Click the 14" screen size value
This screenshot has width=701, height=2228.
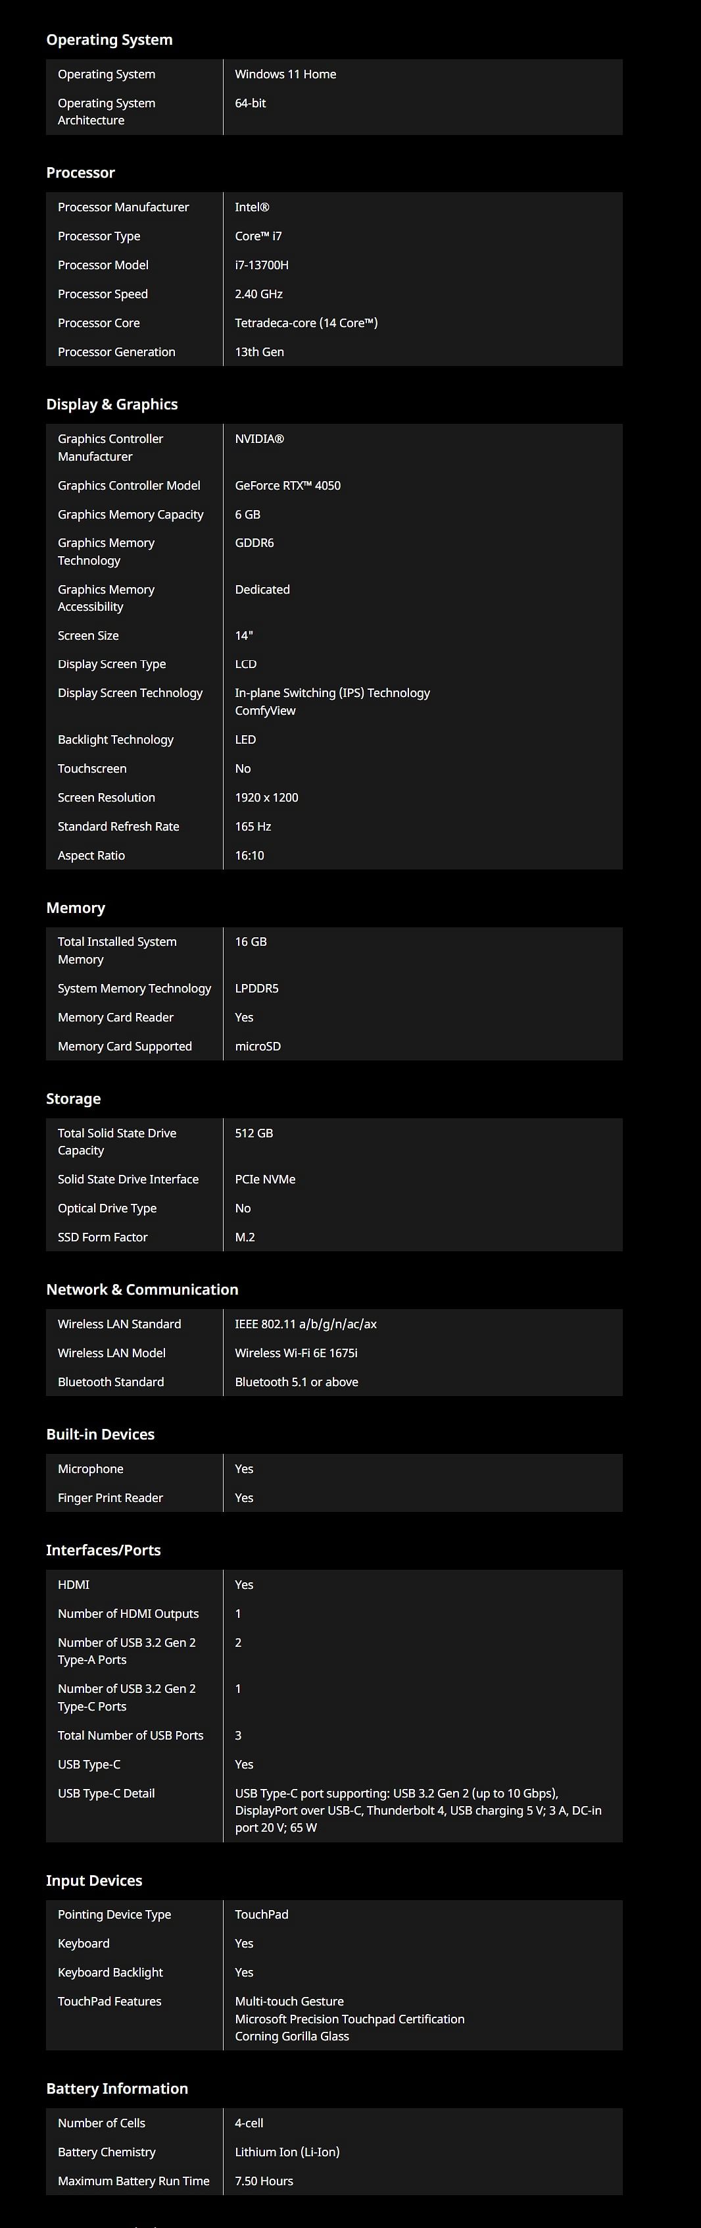tap(244, 636)
